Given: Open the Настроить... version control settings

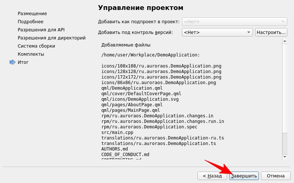Looking at the screenshot, I should 271,32.
